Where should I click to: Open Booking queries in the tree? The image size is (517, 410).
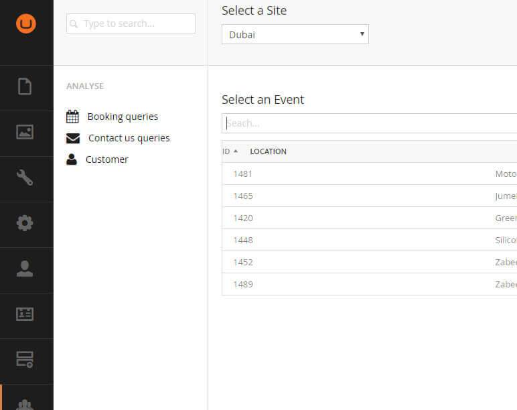tap(123, 117)
